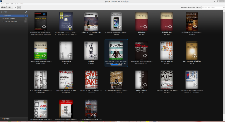Click cloud icon on 「電話」の仕組み cover
Image resolution: width=225 pixels, height=122 pixels.
44,56
